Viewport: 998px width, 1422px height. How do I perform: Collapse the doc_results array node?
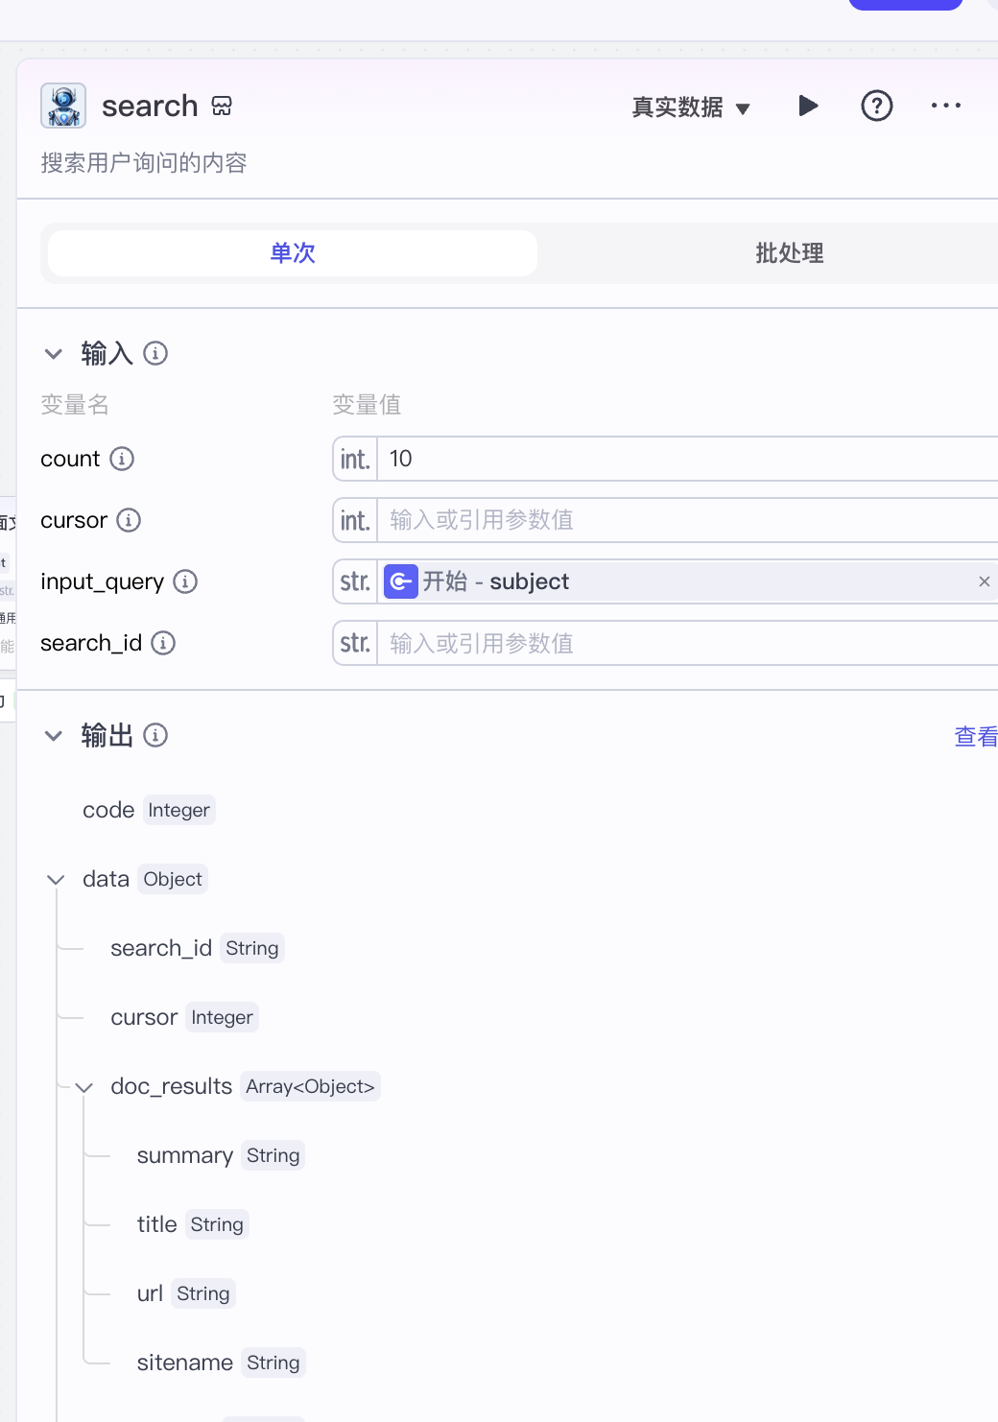coord(84,1087)
